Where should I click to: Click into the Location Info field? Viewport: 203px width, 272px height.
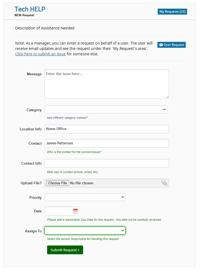[x=106, y=129]
